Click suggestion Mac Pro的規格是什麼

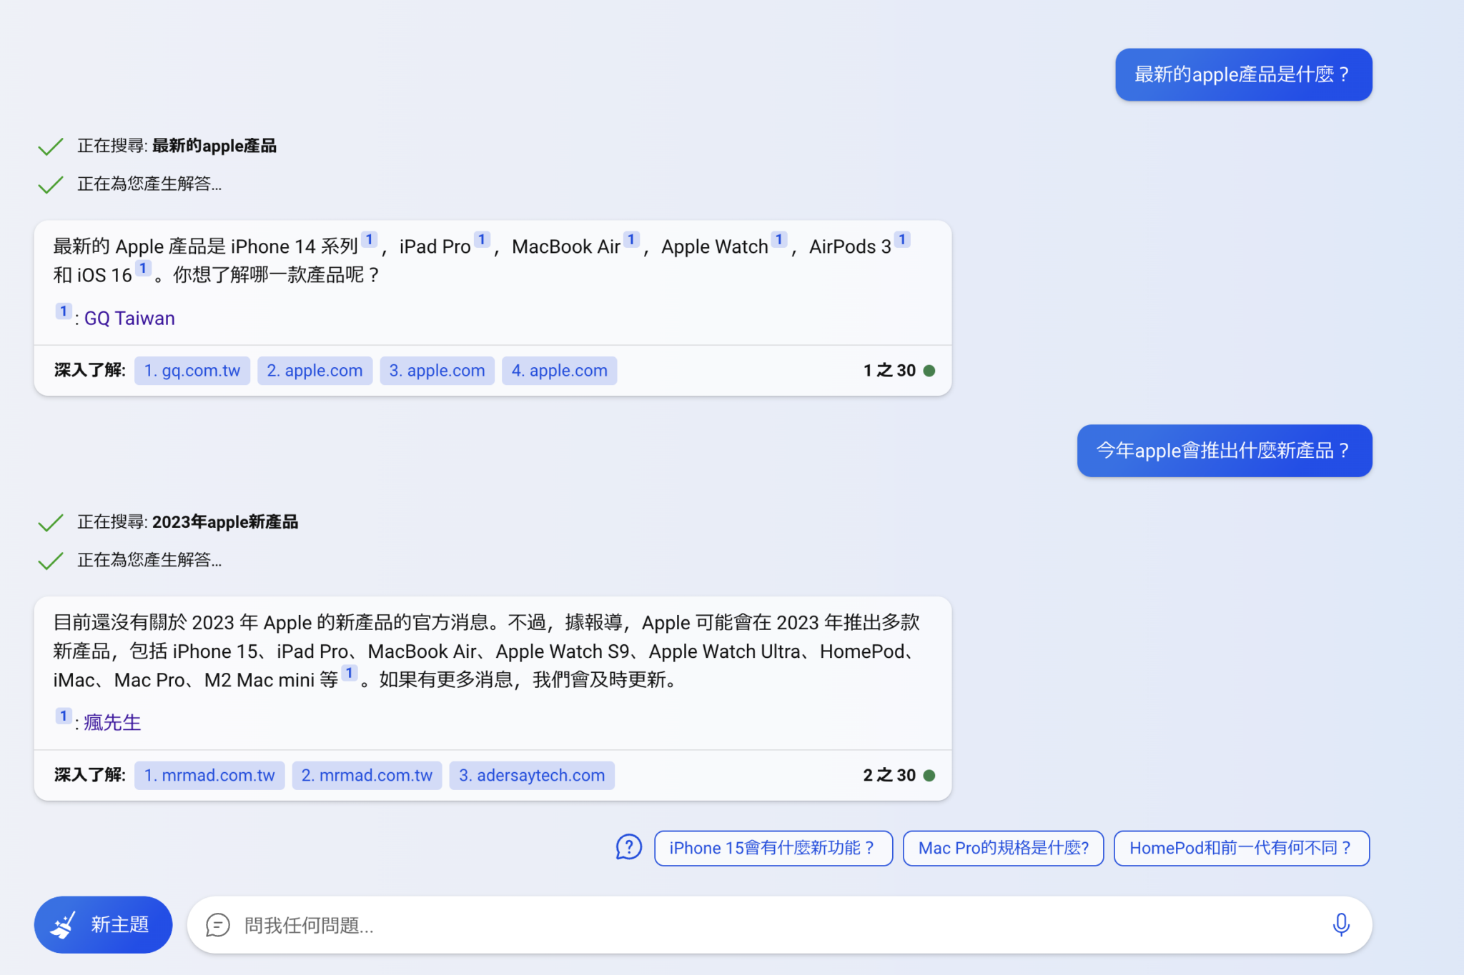tap(1003, 848)
